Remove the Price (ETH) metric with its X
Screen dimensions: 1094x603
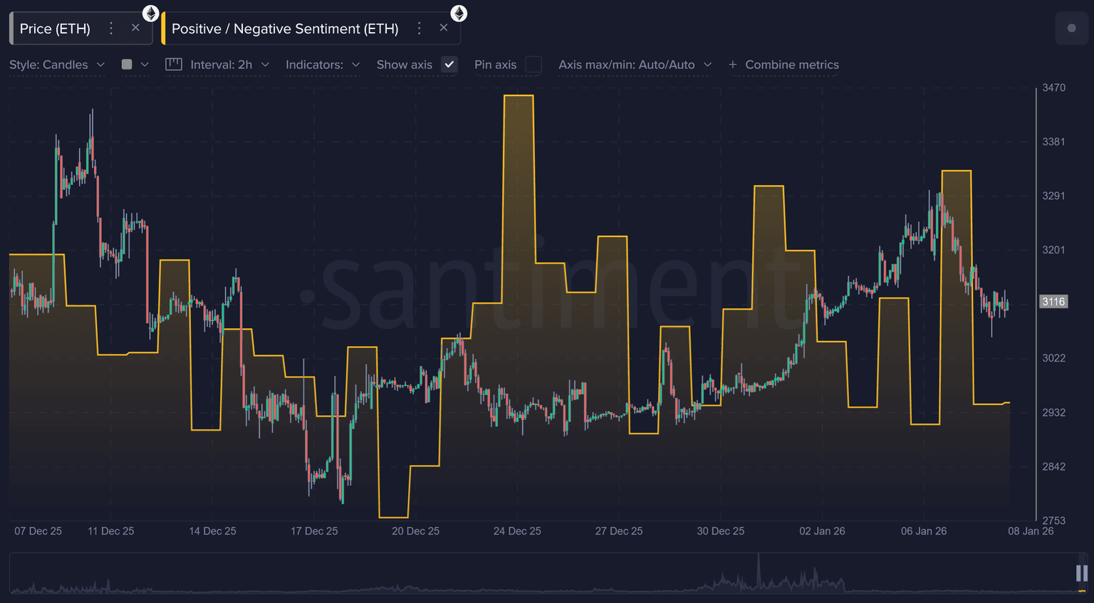tap(135, 28)
